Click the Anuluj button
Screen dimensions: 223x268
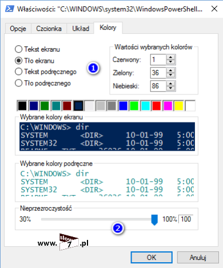click(x=198, y=258)
